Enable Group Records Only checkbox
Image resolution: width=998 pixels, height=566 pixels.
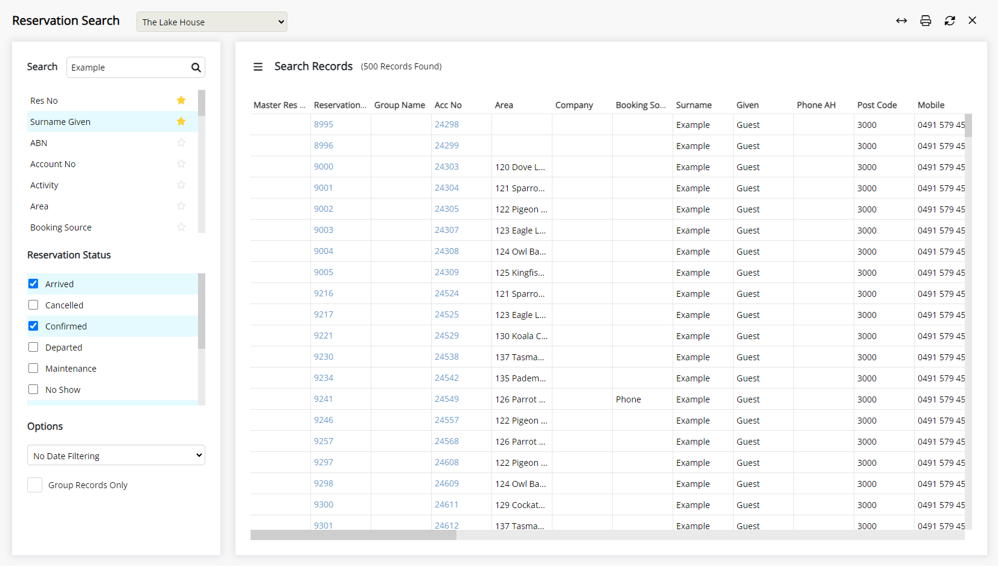pos(34,485)
